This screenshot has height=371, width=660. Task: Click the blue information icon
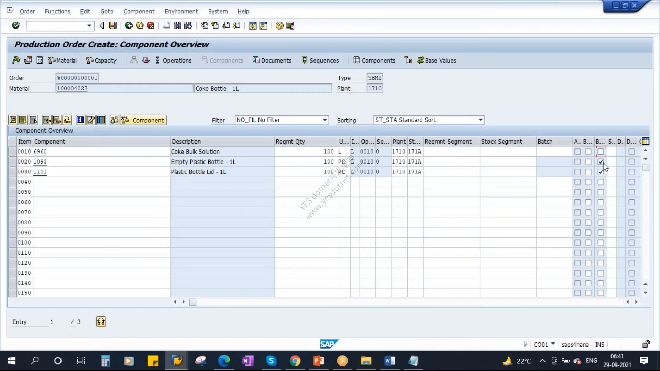pyautogui.click(x=80, y=120)
